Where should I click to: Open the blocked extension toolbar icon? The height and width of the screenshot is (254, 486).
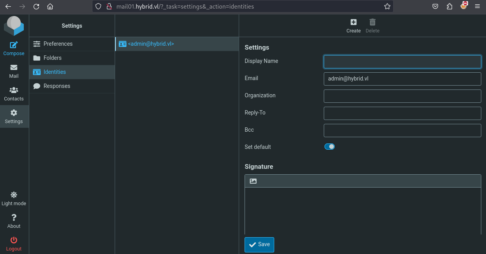point(464,6)
